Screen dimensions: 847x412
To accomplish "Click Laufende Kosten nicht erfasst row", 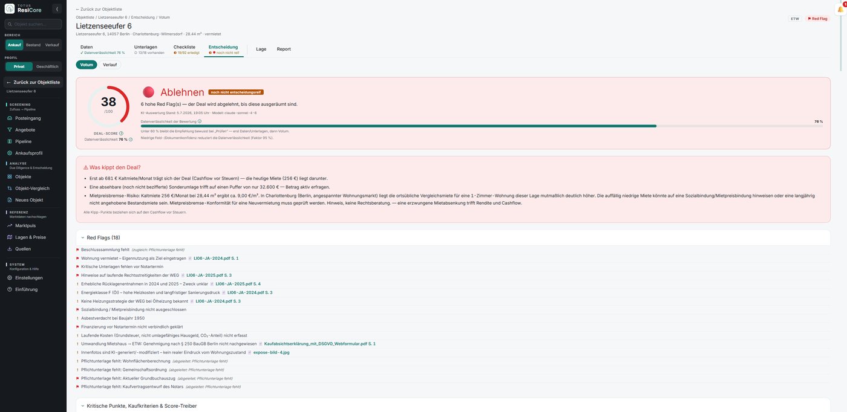I will click(x=453, y=335).
